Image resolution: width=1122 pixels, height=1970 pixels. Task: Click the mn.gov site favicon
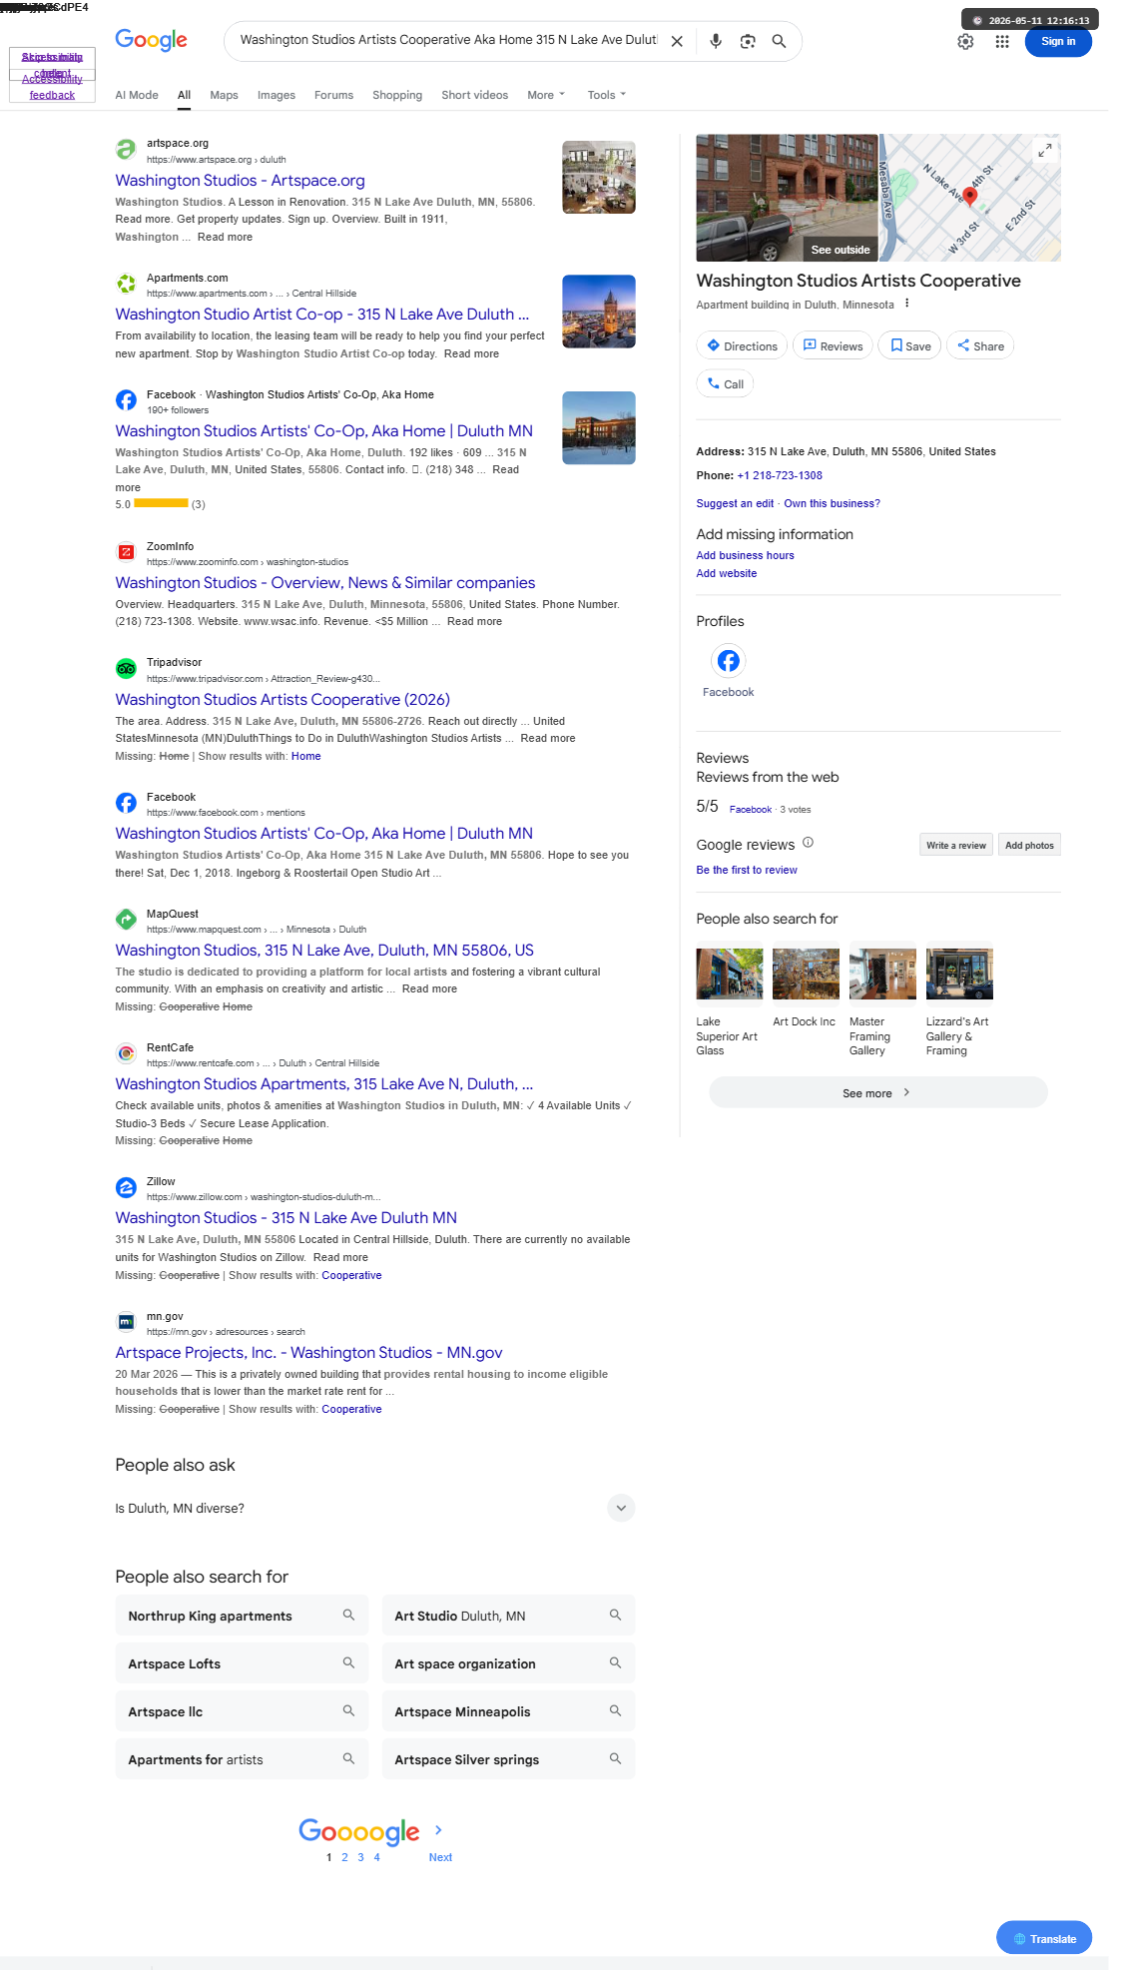(126, 1322)
